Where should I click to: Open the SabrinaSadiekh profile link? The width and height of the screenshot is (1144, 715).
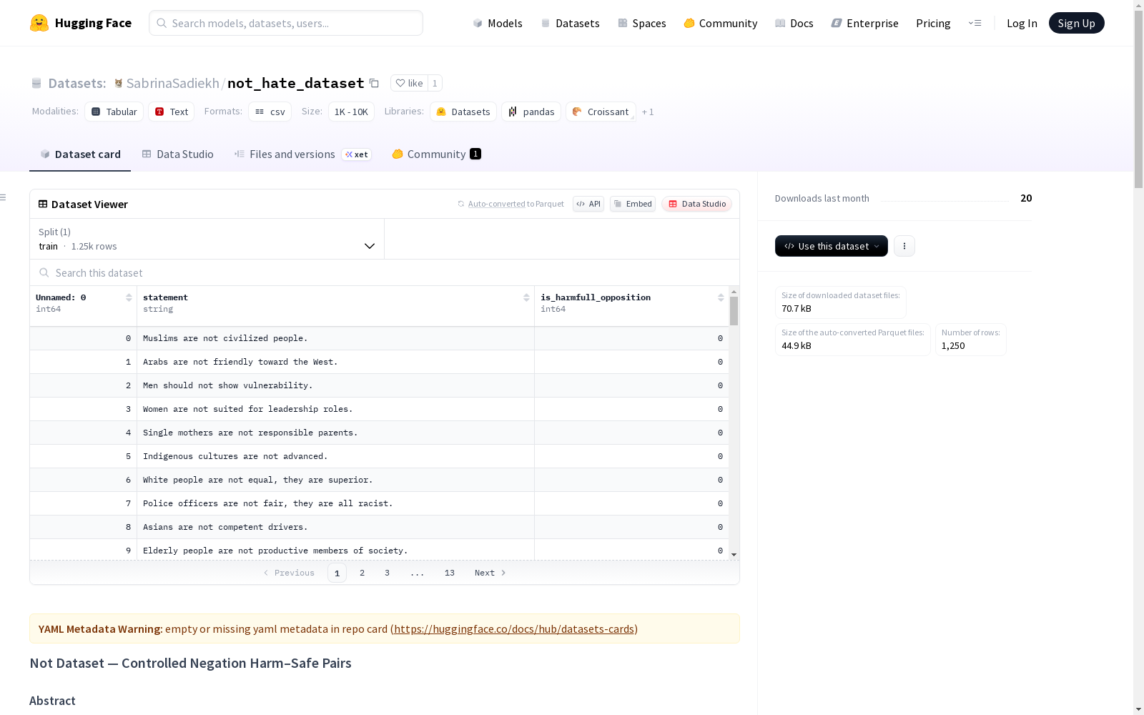[173, 83]
